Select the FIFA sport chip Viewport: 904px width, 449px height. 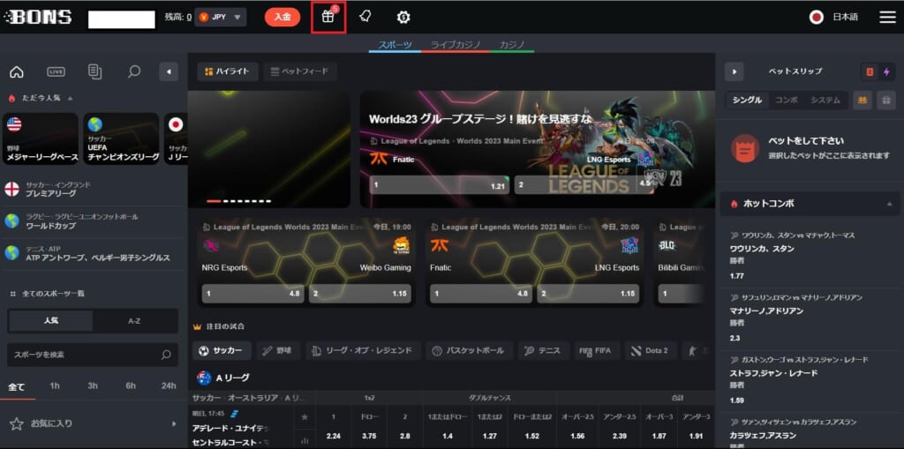[x=597, y=350]
